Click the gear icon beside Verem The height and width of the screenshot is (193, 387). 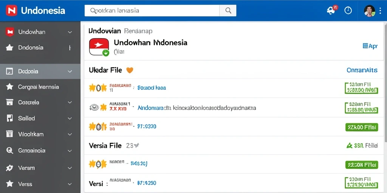point(9,168)
